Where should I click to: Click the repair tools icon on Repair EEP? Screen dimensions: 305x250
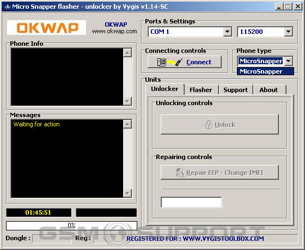(x=180, y=173)
